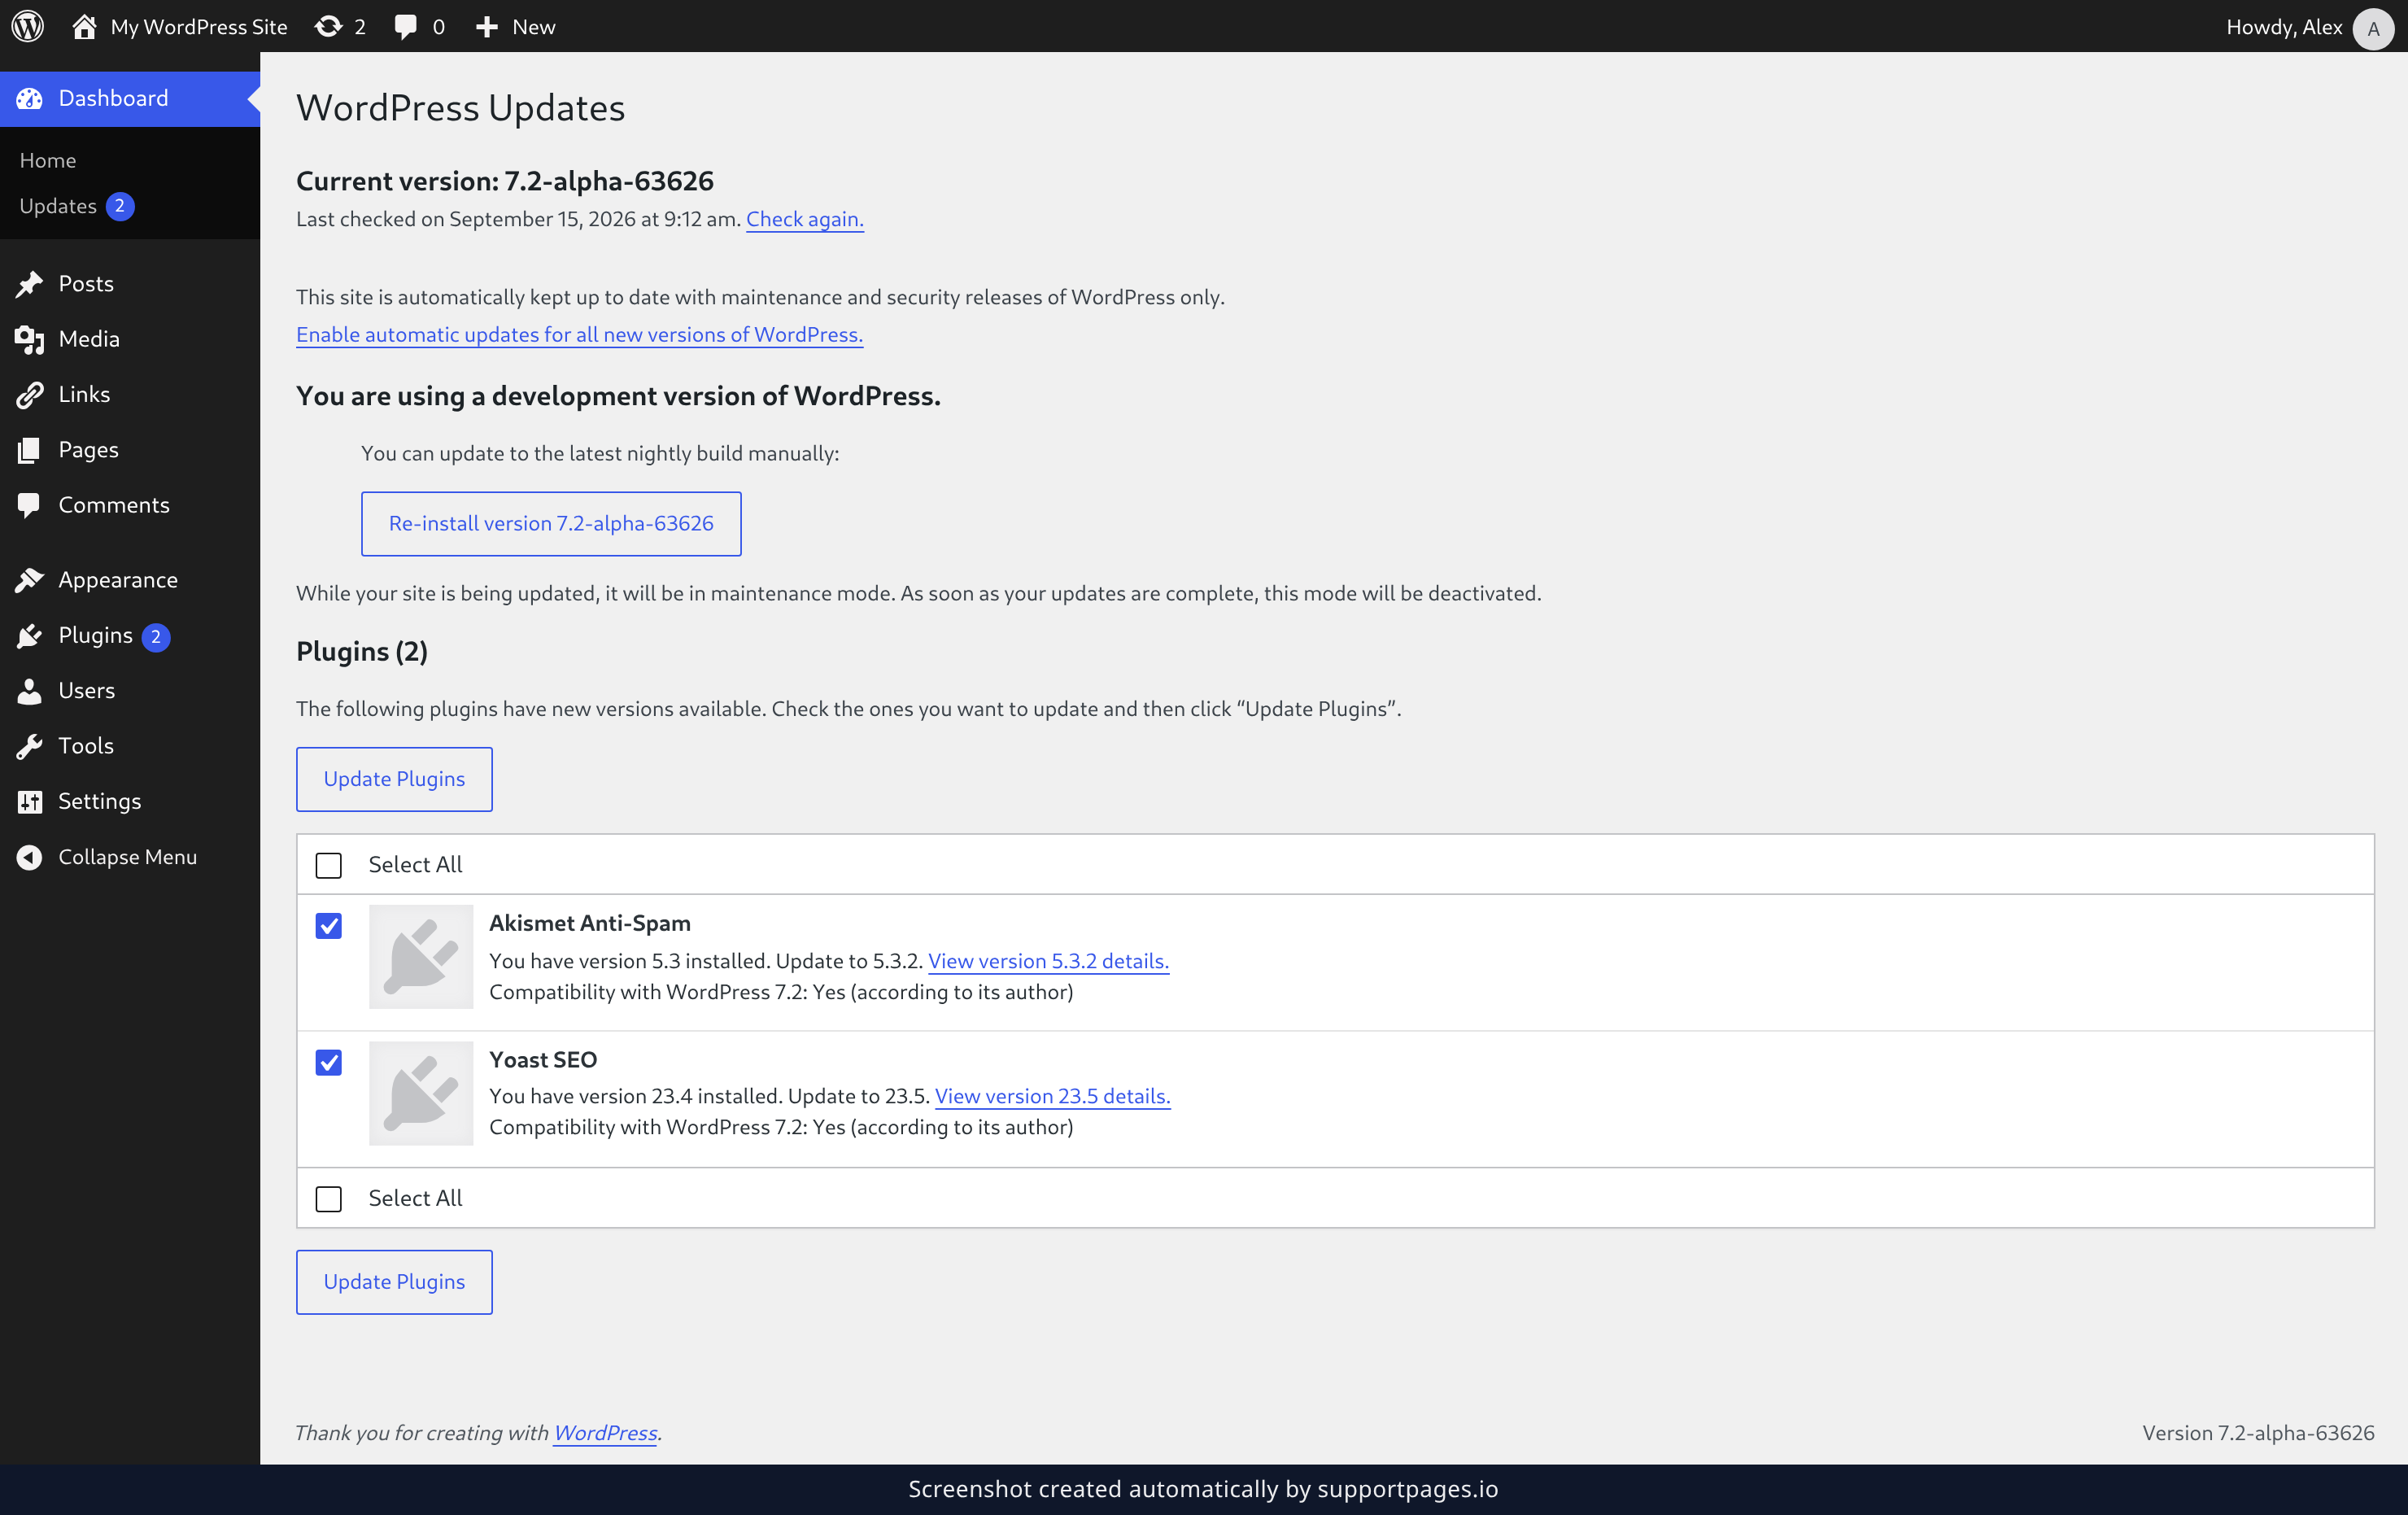
Task: Click the plus icon next to New
Action: [487, 27]
